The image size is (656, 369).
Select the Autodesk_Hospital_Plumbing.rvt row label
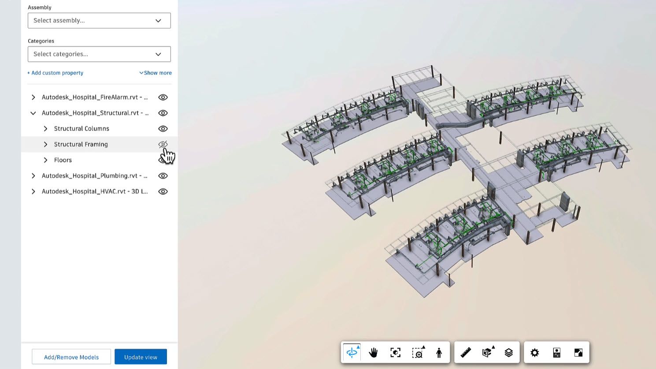[x=95, y=175]
